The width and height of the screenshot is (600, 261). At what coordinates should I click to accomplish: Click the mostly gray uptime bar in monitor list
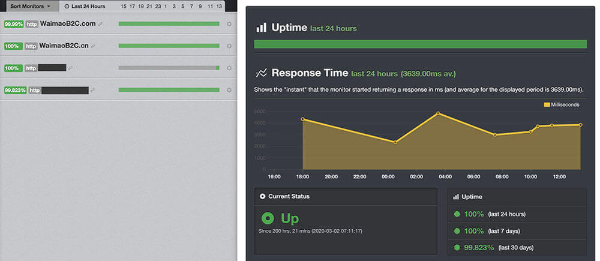[x=169, y=68]
